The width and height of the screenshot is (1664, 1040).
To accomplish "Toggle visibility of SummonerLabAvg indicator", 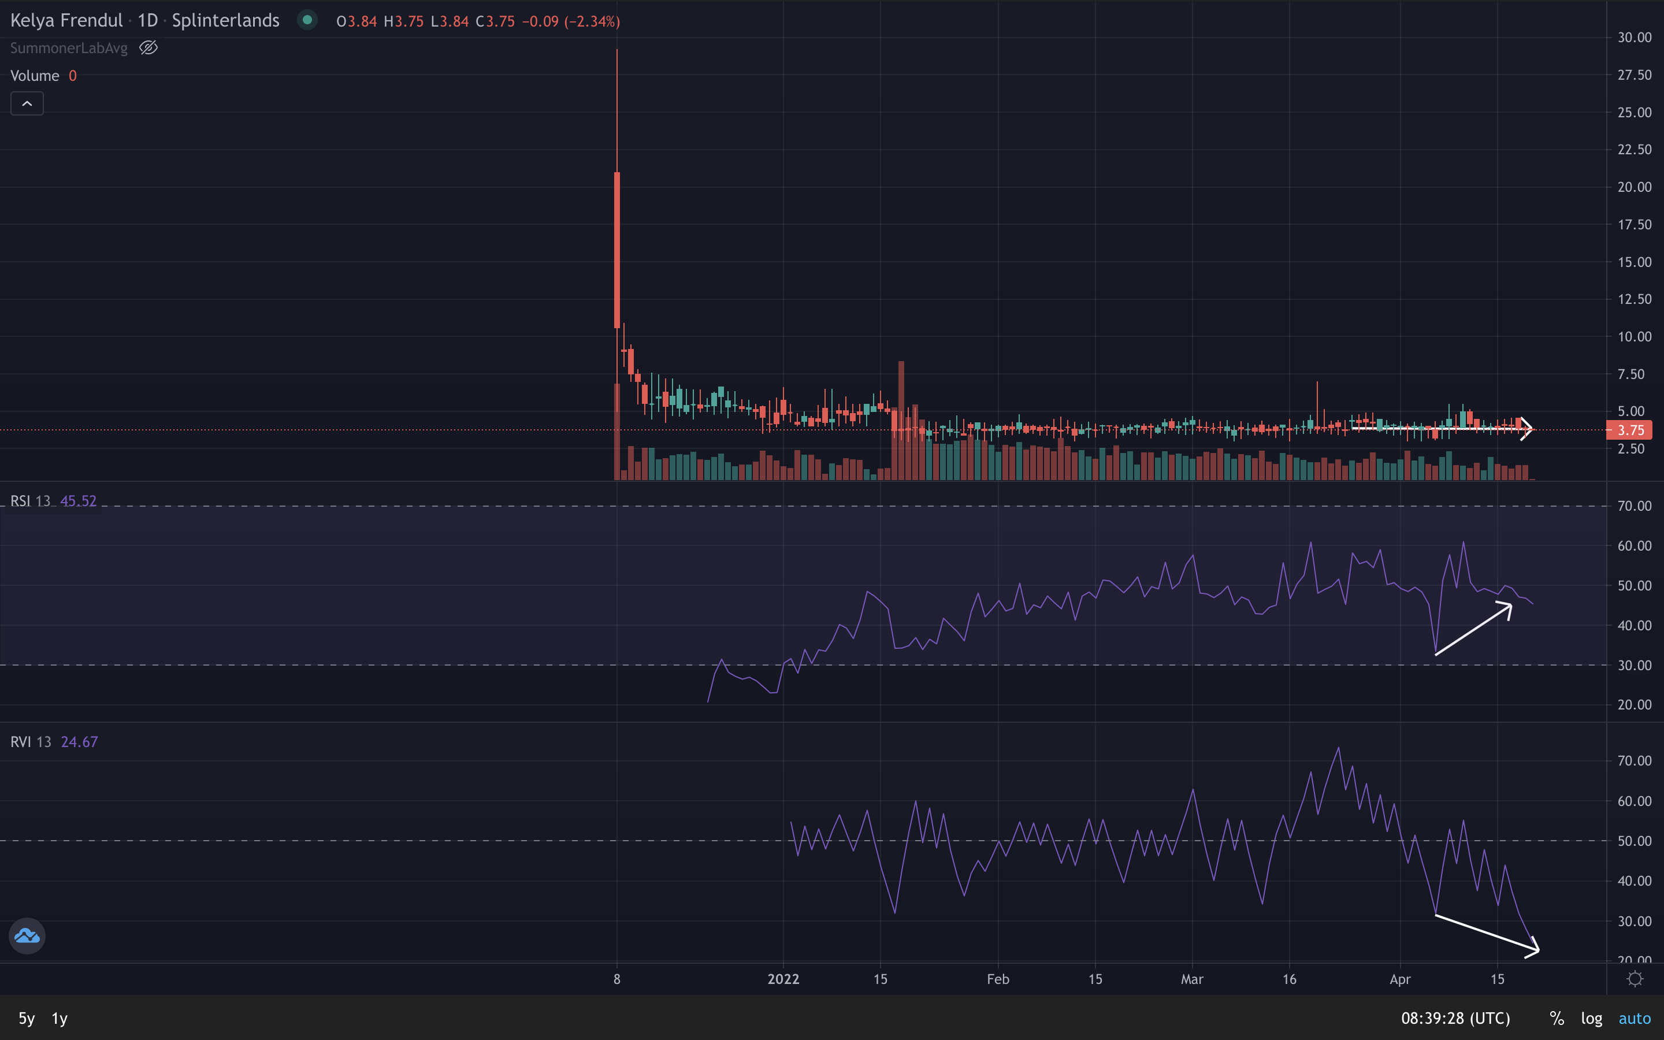I will 148,48.
